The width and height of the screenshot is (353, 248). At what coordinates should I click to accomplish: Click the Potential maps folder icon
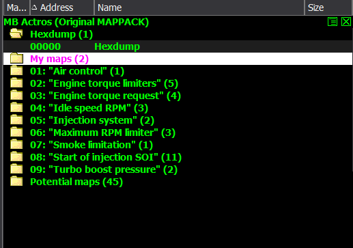[16, 182]
